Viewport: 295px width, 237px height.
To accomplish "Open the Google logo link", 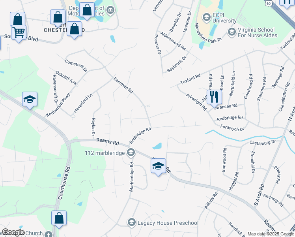I will coord(13,233).
